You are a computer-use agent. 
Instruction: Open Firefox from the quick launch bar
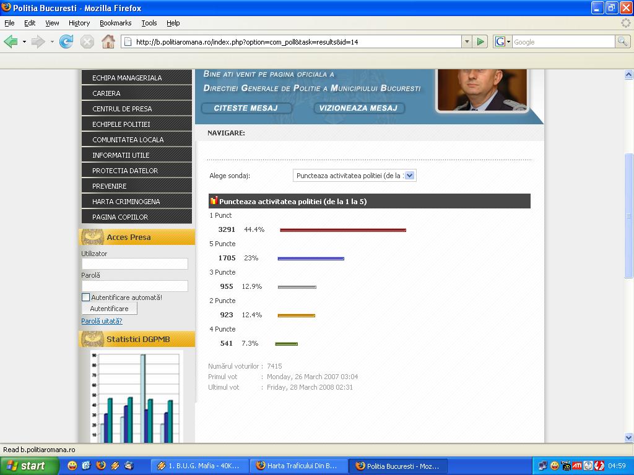[101, 466]
